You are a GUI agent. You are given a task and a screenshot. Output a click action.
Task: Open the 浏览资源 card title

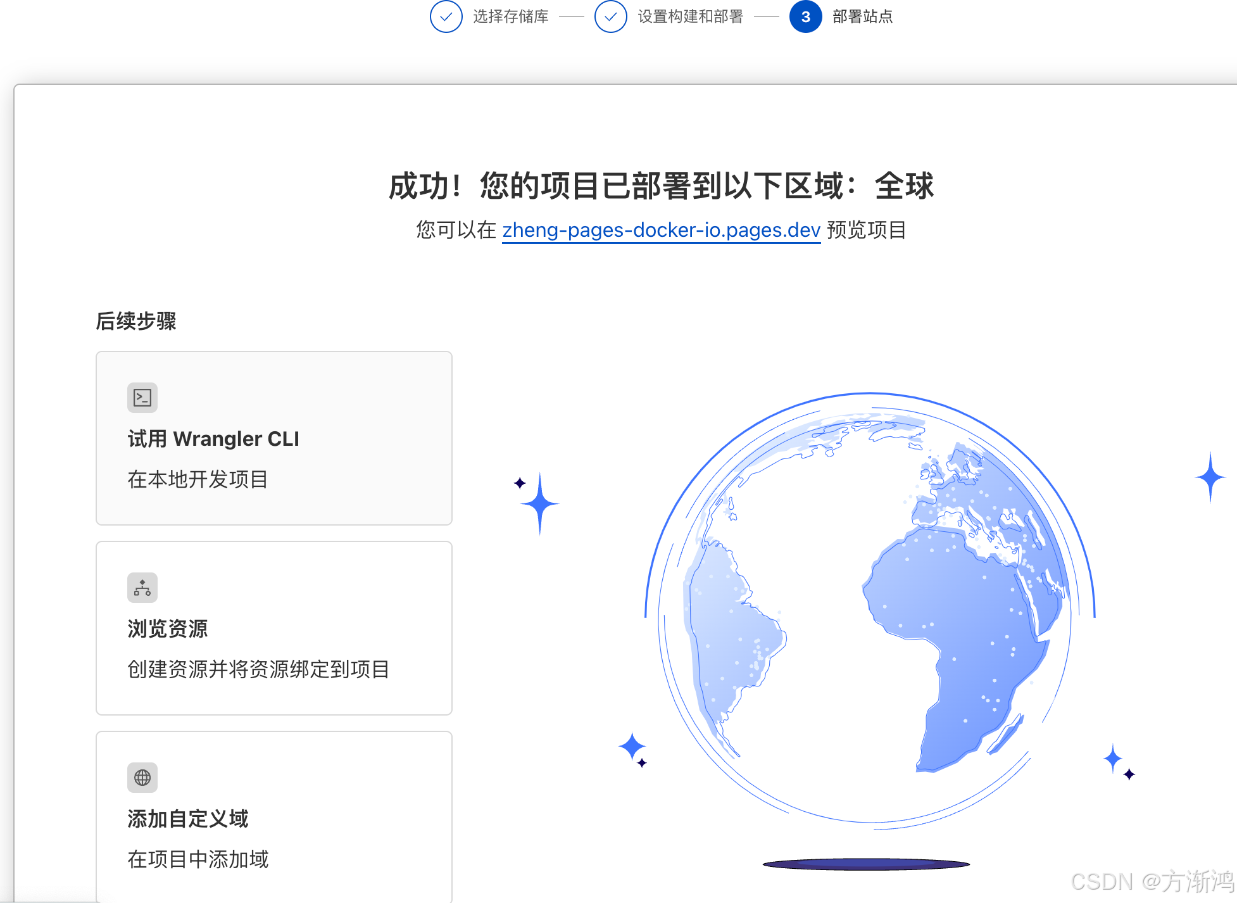tap(168, 629)
